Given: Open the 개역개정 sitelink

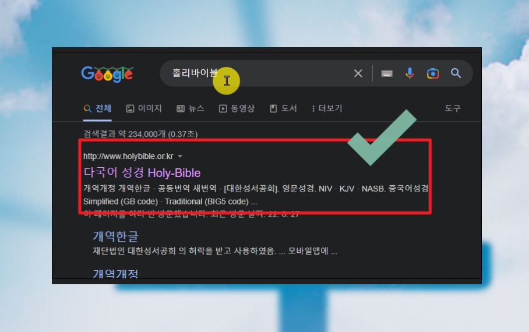Looking at the screenshot, I should (x=116, y=273).
